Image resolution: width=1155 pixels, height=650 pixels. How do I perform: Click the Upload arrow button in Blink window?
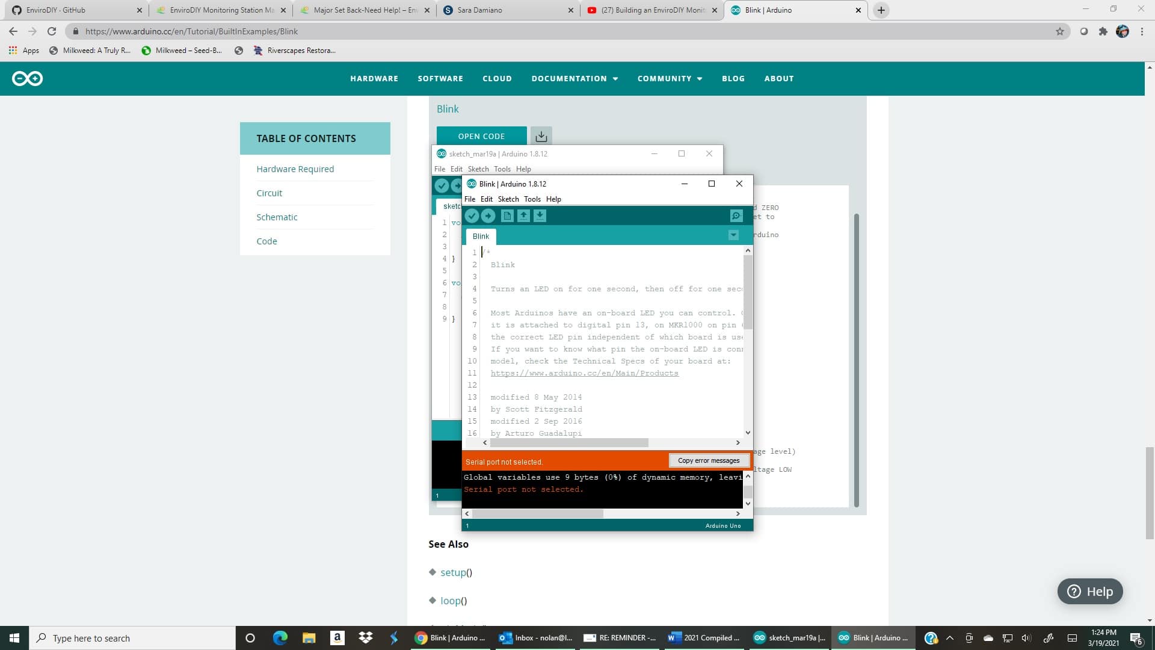[488, 216]
